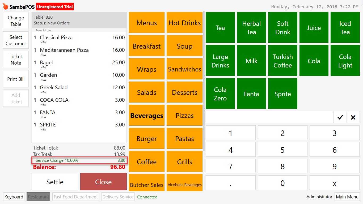Click the red Close button
Viewport: 363px width, 204px height.
click(x=103, y=182)
